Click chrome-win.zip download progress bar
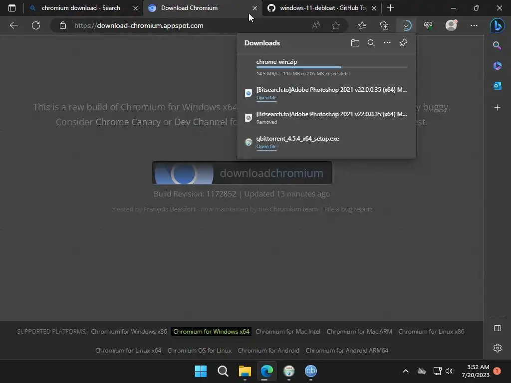511x383 pixels. pyautogui.click(x=332, y=67)
